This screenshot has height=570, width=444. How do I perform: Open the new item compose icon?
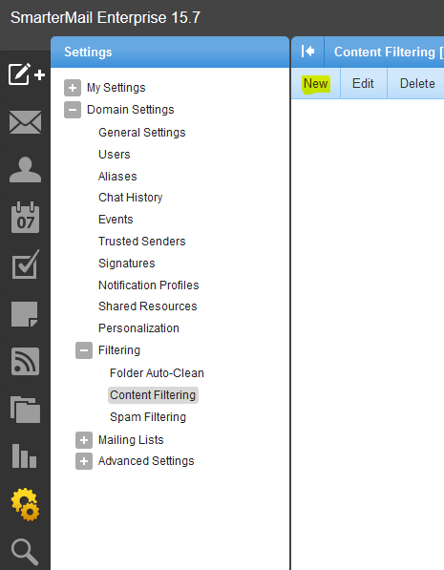click(26, 74)
